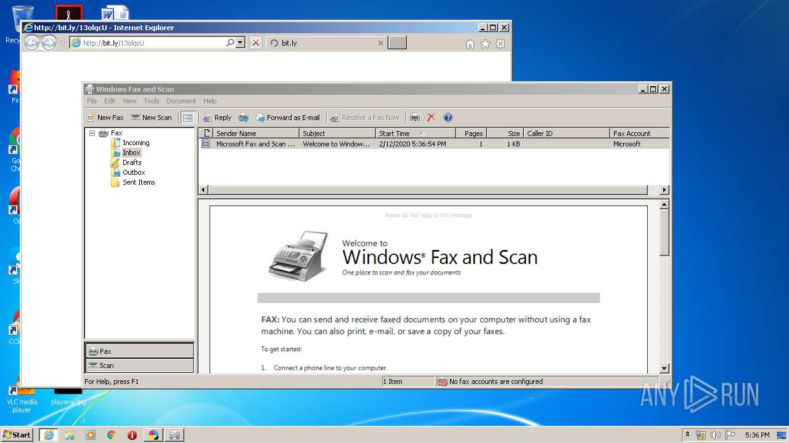Click 'No fax accounts are configured' status
This screenshot has height=443, width=789.
tap(496, 381)
